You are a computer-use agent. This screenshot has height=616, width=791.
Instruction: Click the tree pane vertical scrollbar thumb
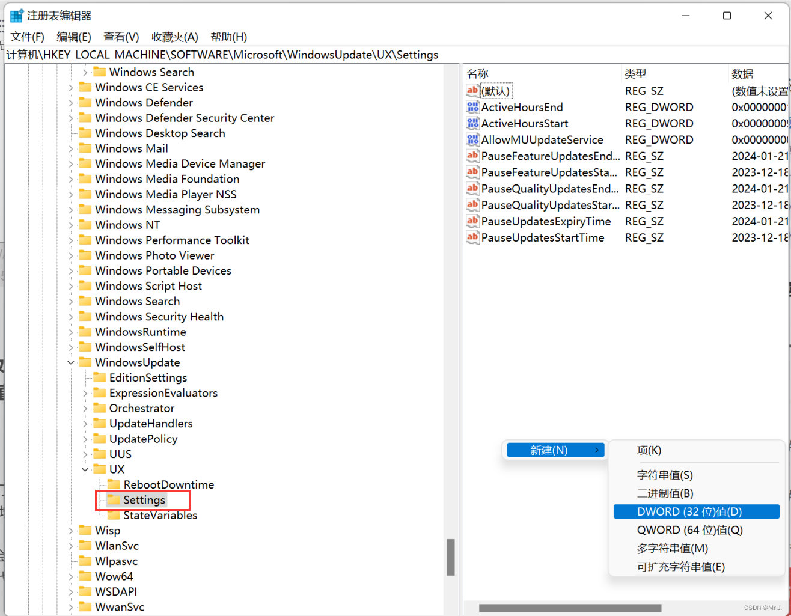tap(451, 557)
